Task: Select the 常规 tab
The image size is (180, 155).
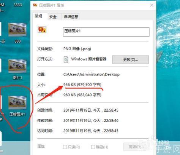Action: coord(39,16)
